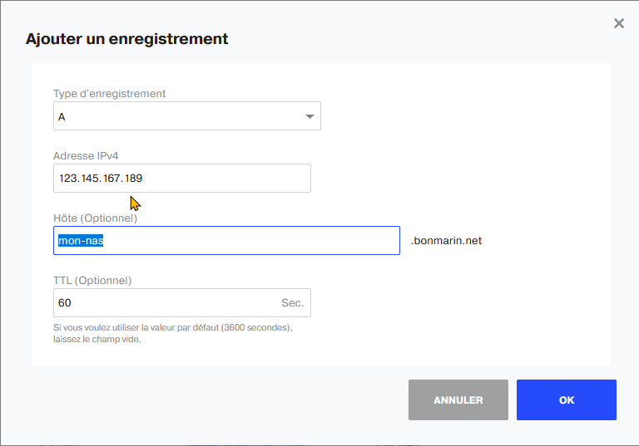Close the Ajouter un enregistrement dialog

619,23
